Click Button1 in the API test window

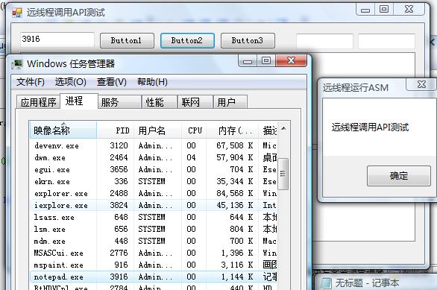[x=127, y=41]
